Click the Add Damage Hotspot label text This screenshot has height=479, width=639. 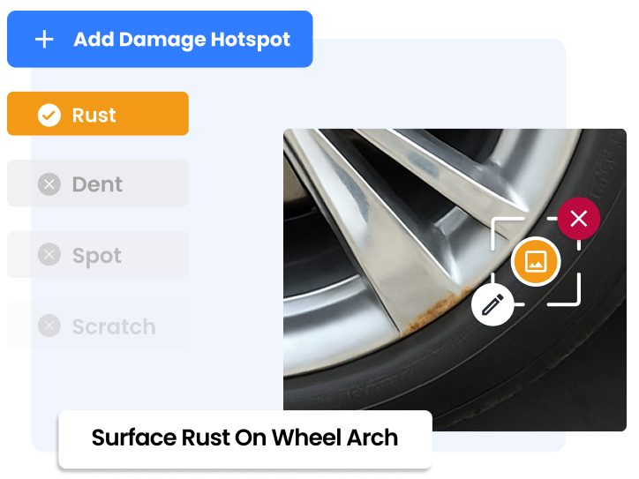coord(182,40)
